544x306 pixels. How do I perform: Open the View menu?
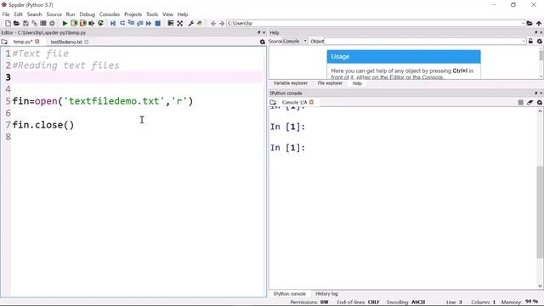click(x=167, y=14)
